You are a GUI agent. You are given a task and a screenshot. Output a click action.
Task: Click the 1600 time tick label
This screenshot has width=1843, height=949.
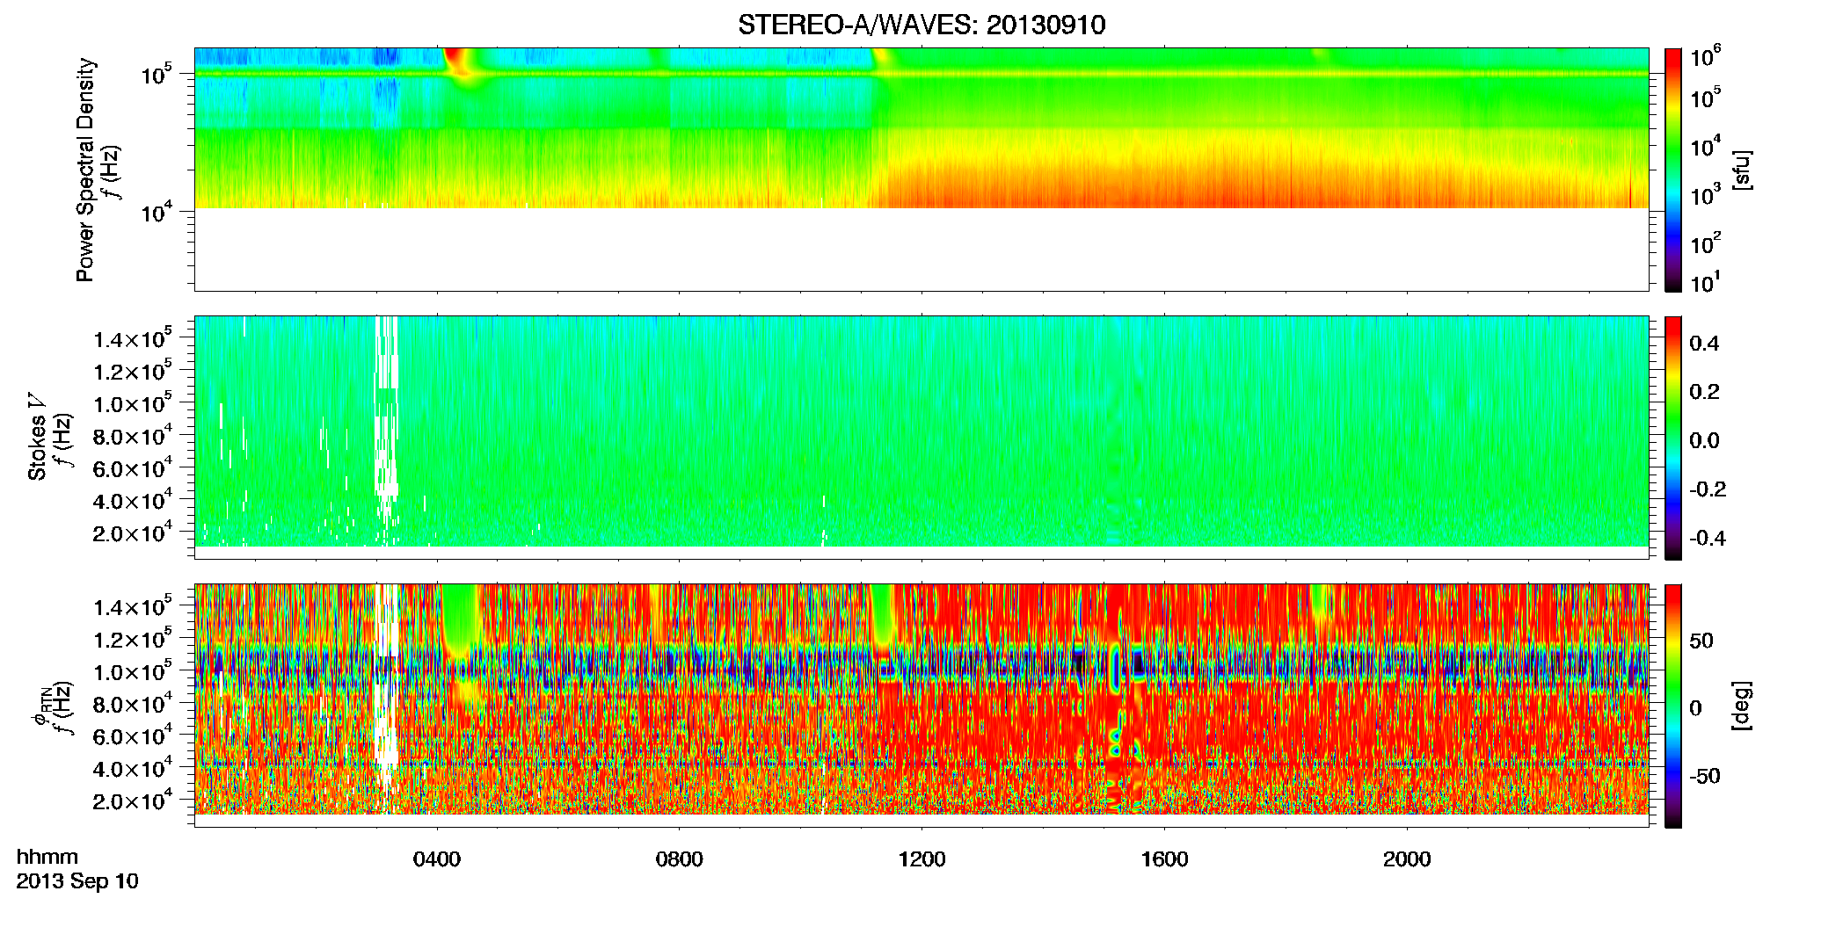pyautogui.click(x=1164, y=859)
